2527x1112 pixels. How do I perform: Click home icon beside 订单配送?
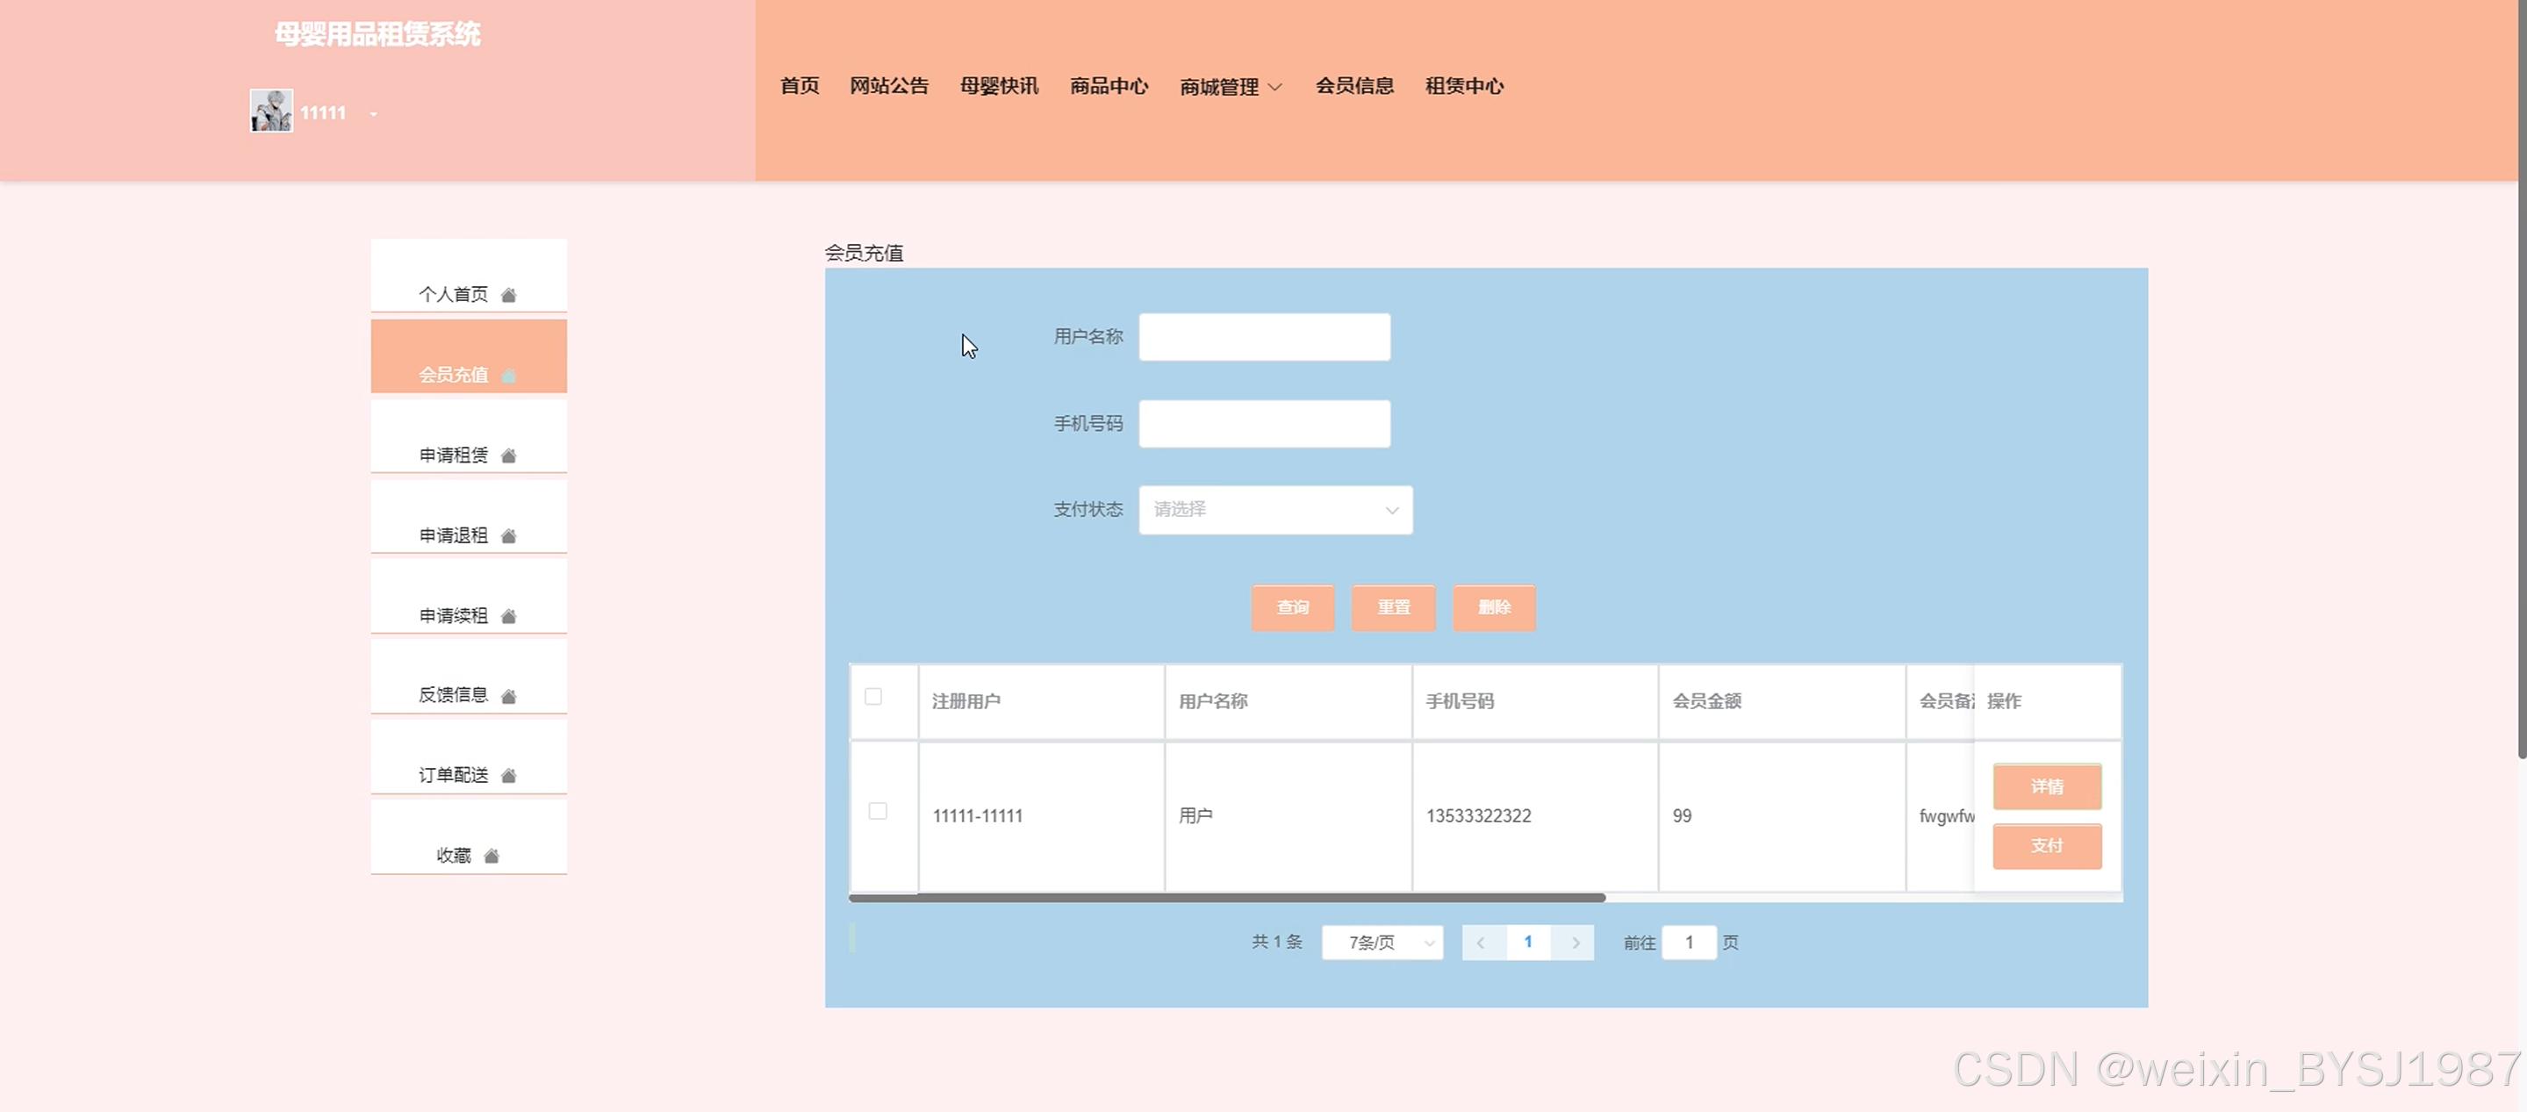point(508,777)
